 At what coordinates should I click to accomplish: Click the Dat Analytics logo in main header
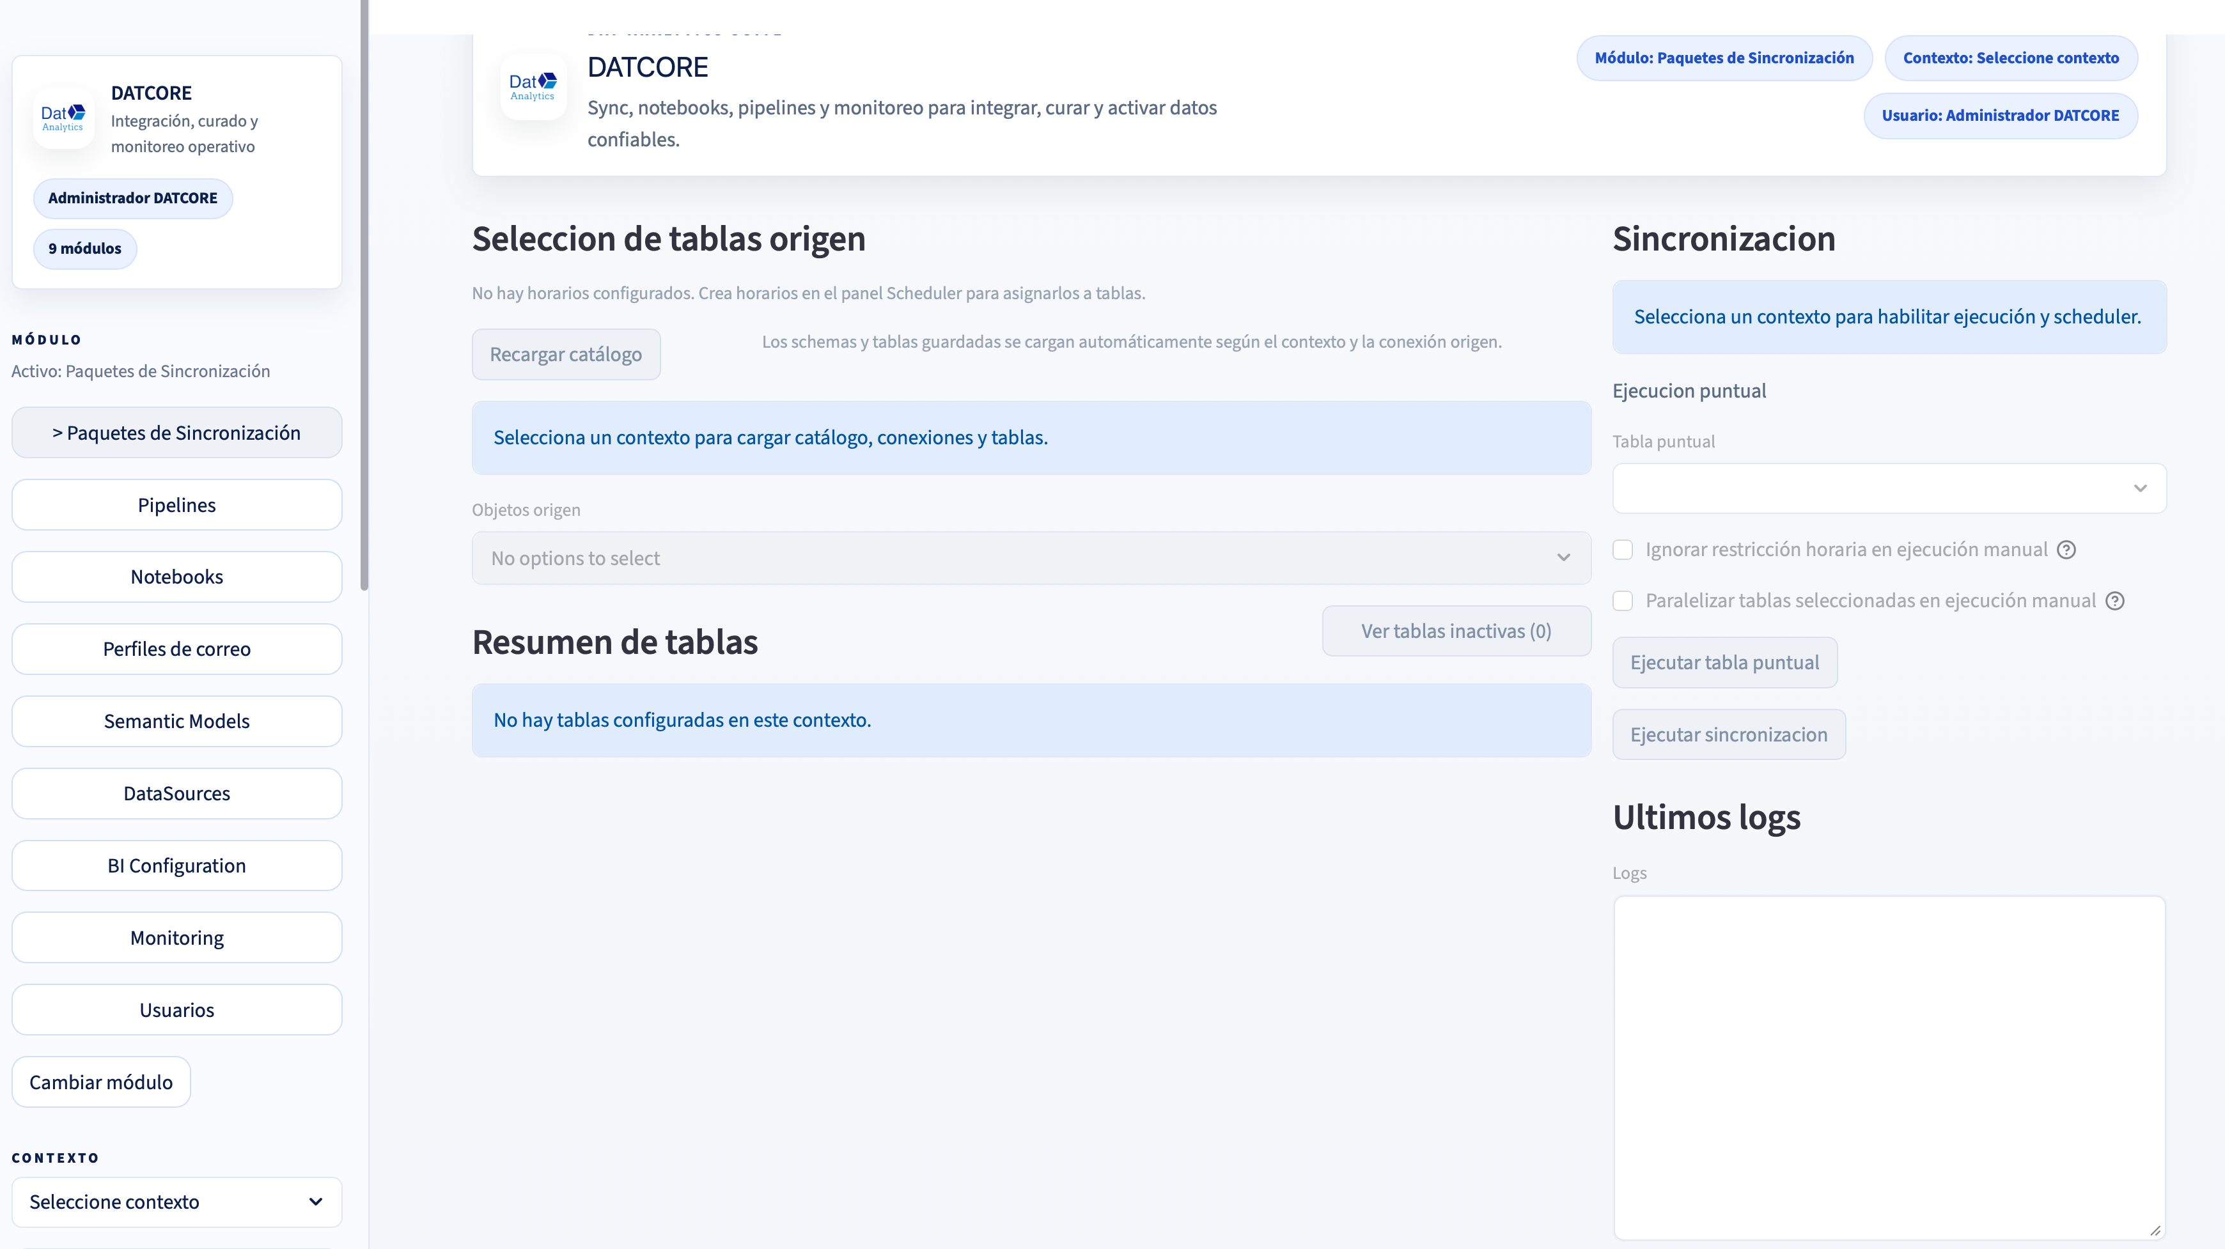(533, 86)
